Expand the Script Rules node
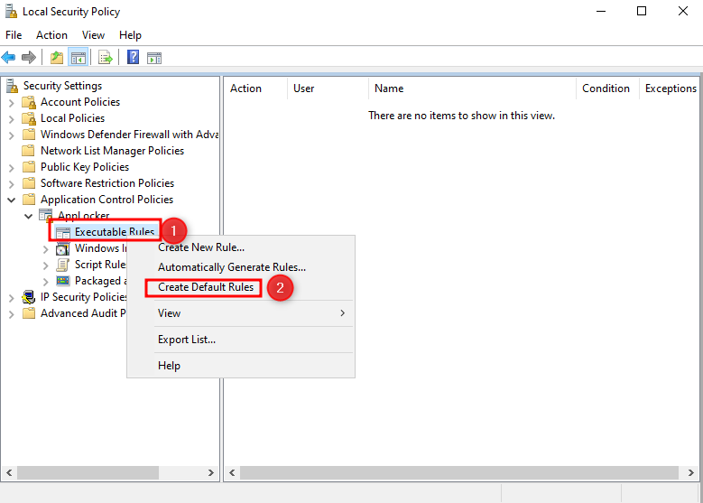Screen dimensions: 703x503 click(45, 265)
